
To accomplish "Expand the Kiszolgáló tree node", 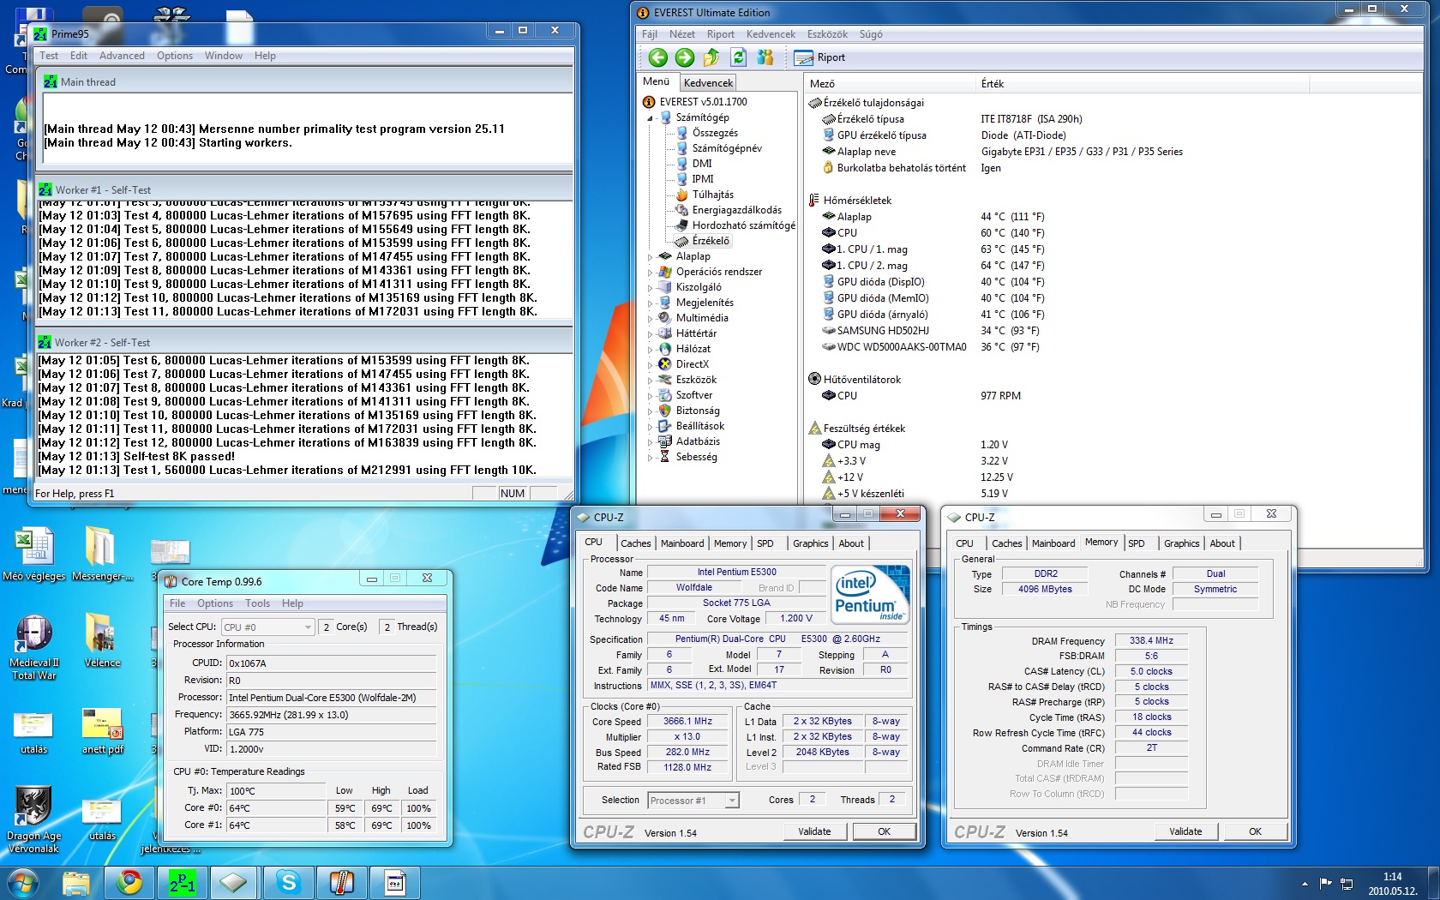I will (x=650, y=287).
